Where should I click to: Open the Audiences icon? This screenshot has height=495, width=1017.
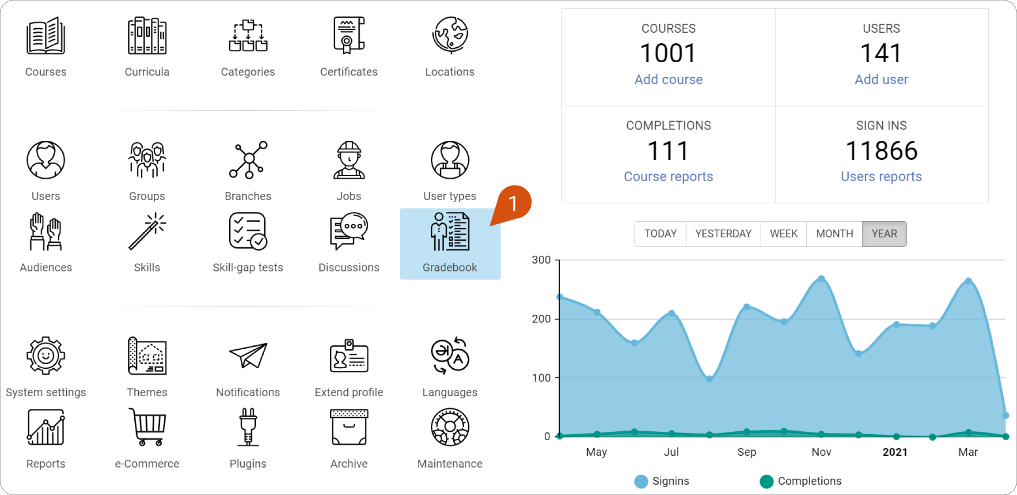(x=46, y=231)
